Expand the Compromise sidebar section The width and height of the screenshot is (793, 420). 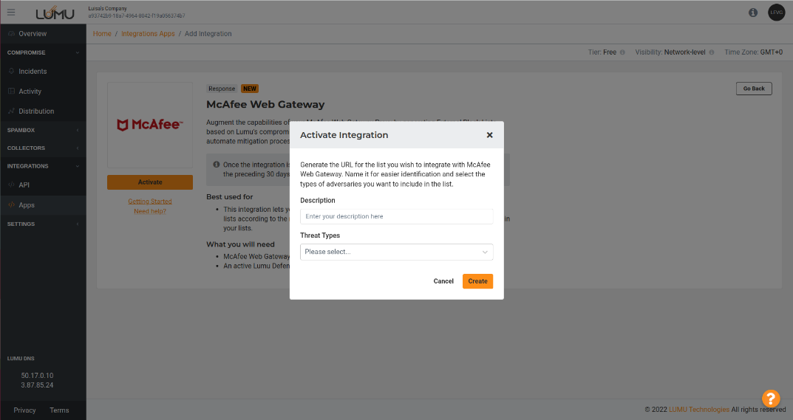tap(43, 52)
